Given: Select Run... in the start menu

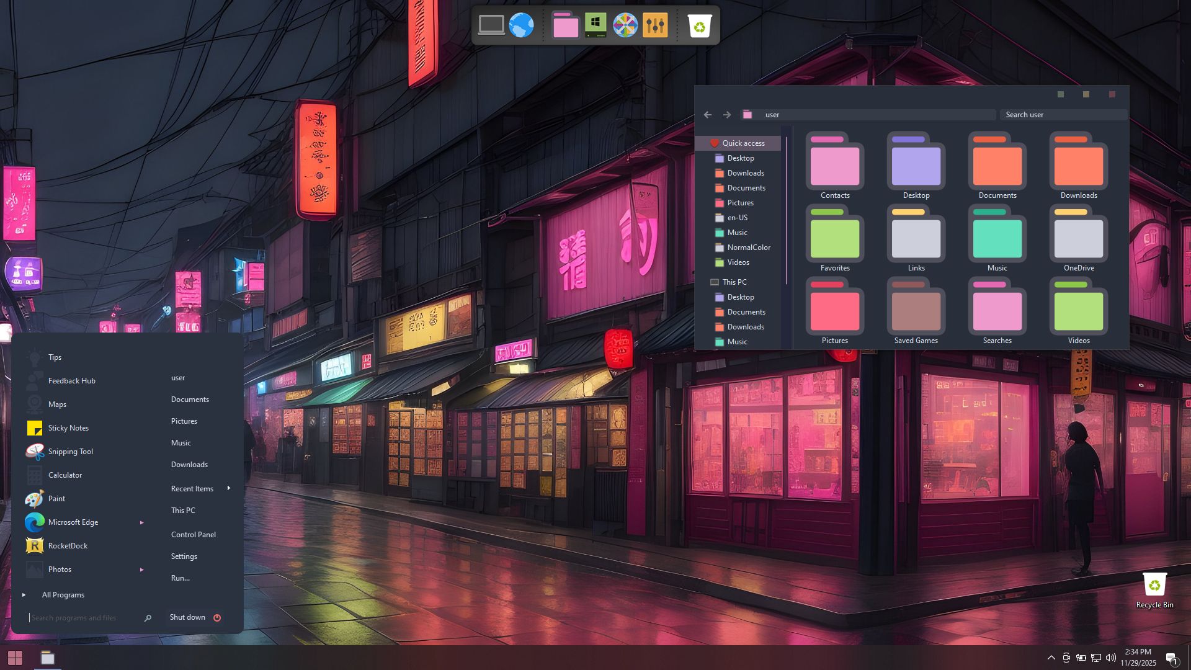Looking at the screenshot, I should coord(180,578).
